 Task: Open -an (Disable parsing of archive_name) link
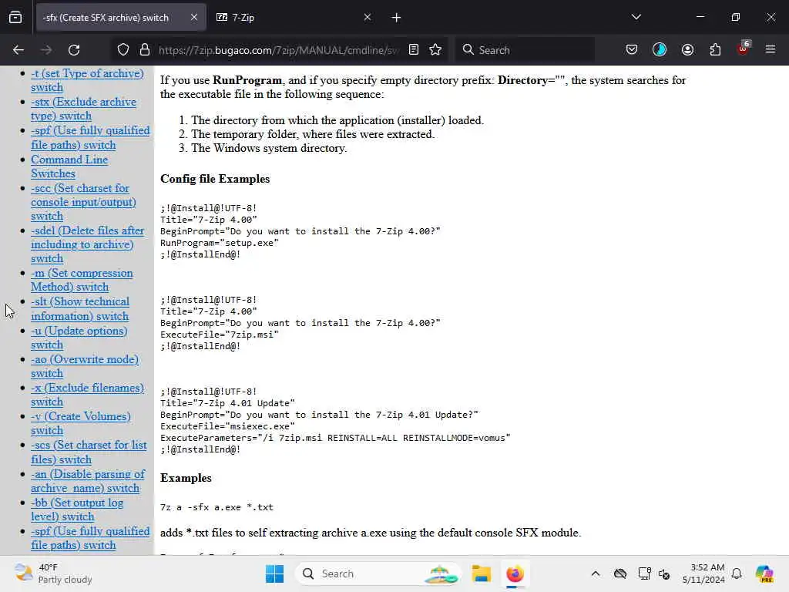pos(88,481)
